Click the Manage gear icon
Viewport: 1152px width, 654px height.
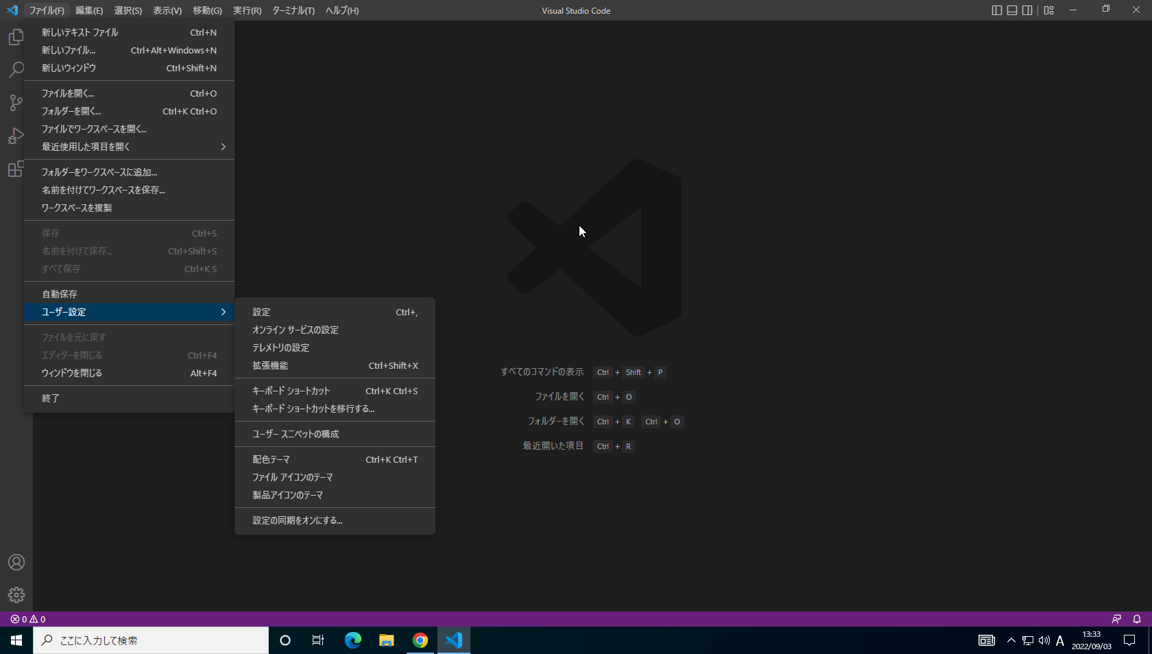coord(16,595)
